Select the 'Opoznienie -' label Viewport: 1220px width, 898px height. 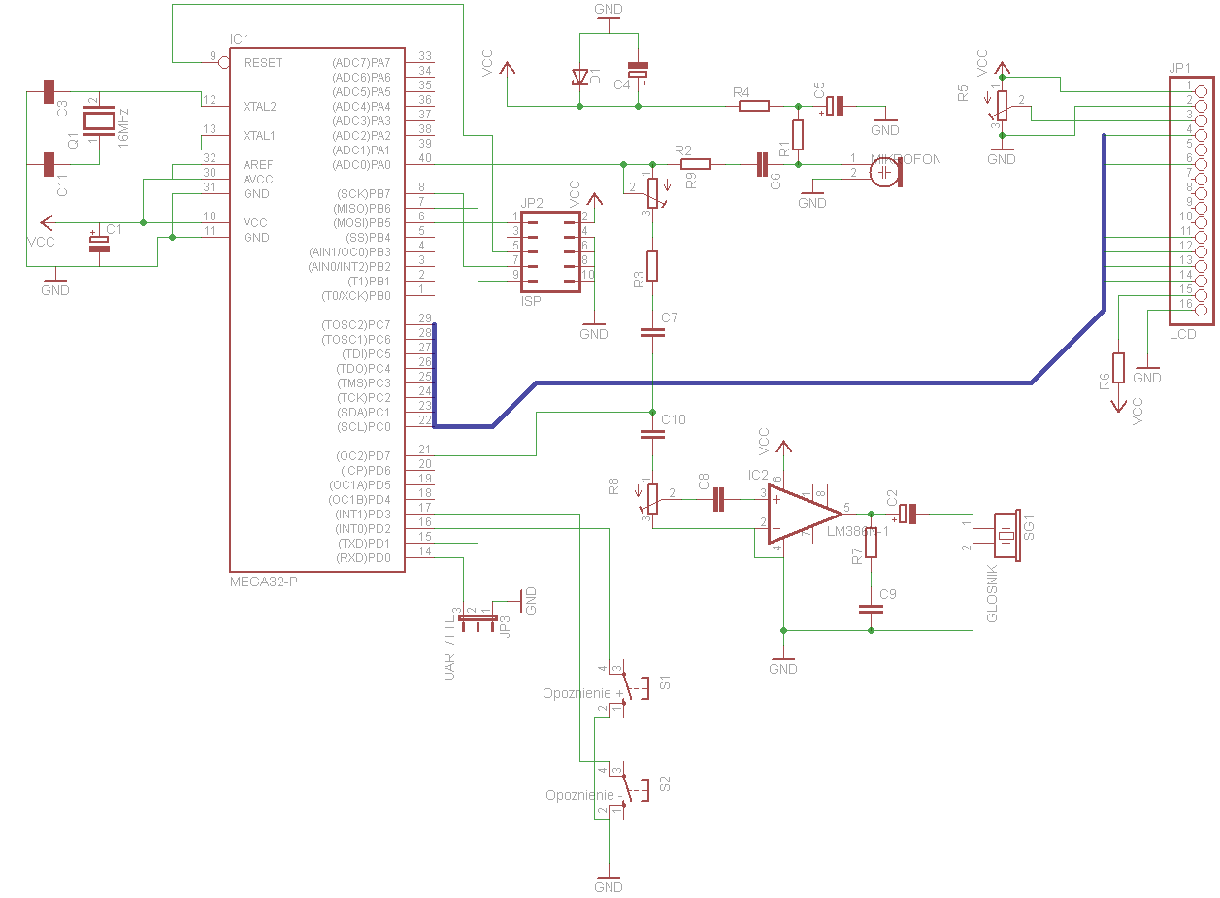coord(583,795)
